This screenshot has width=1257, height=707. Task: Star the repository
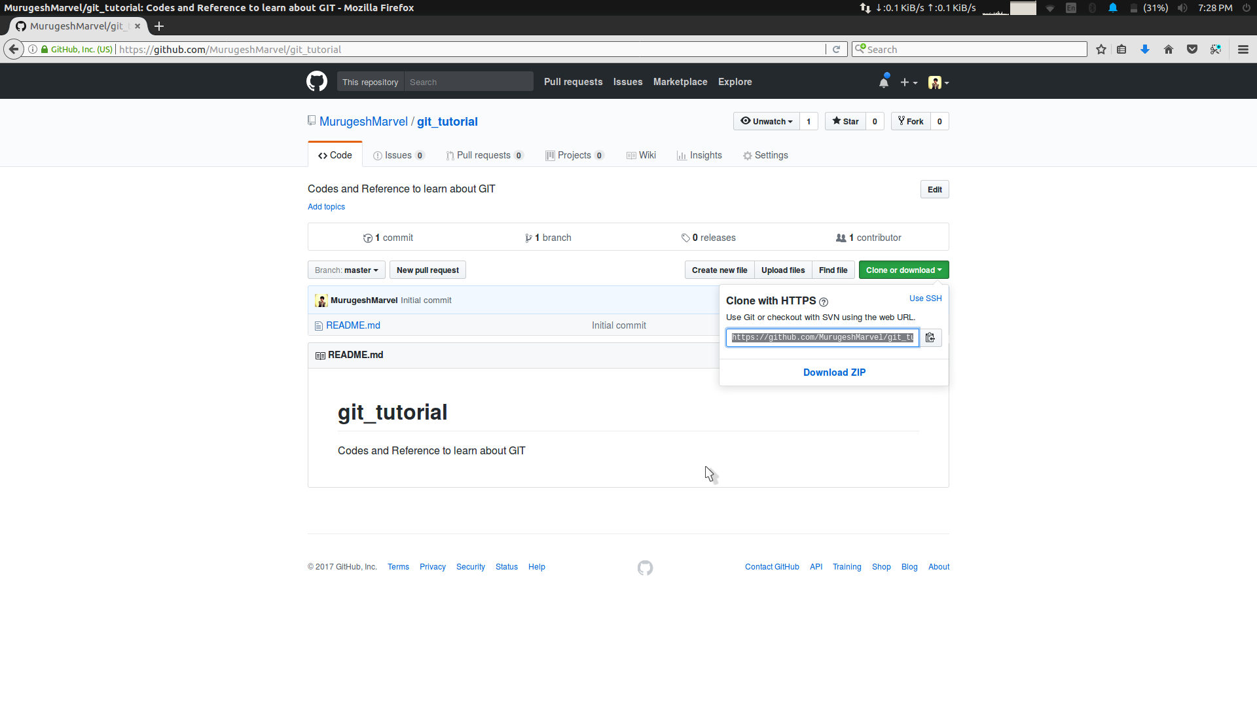tap(845, 121)
